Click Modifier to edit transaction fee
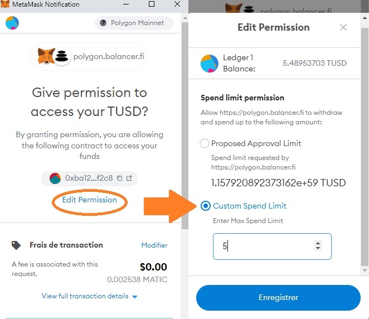This screenshot has width=369, height=319. (x=154, y=245)
